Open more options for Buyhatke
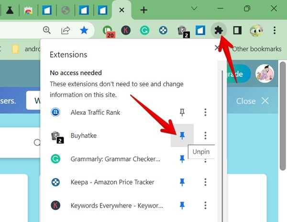Image resolution: width=287 pixels, height=222 pixels. 205,136
